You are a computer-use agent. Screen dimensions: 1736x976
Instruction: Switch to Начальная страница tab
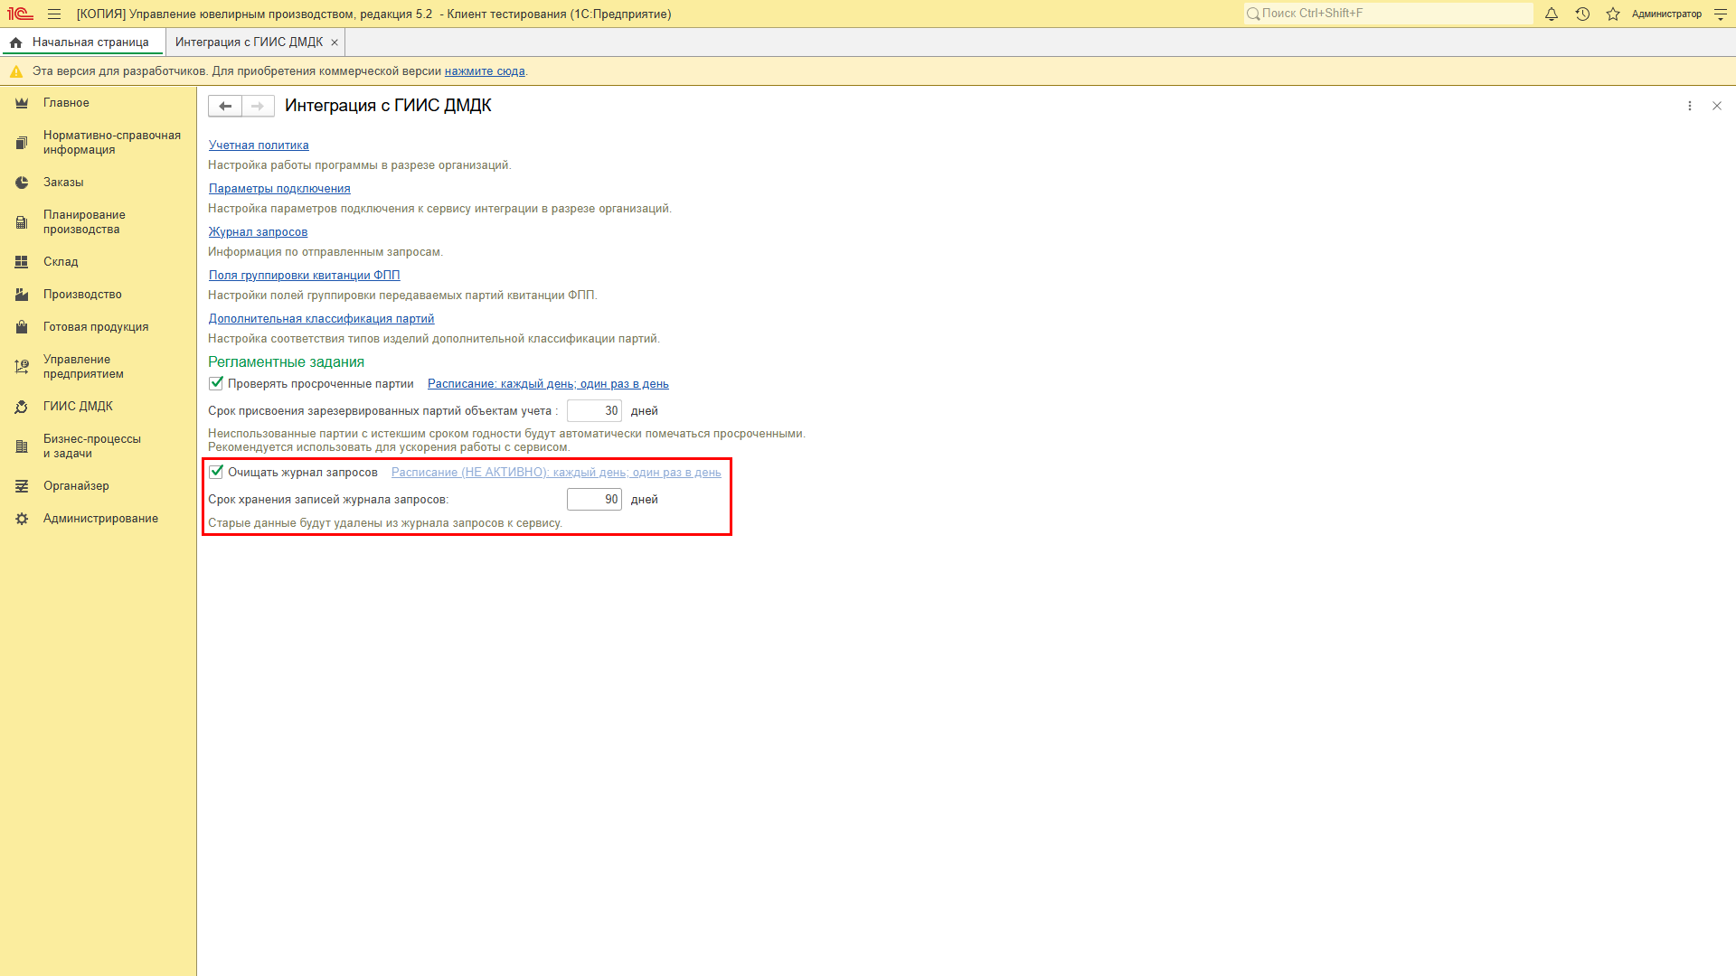[x=82, y=42]
